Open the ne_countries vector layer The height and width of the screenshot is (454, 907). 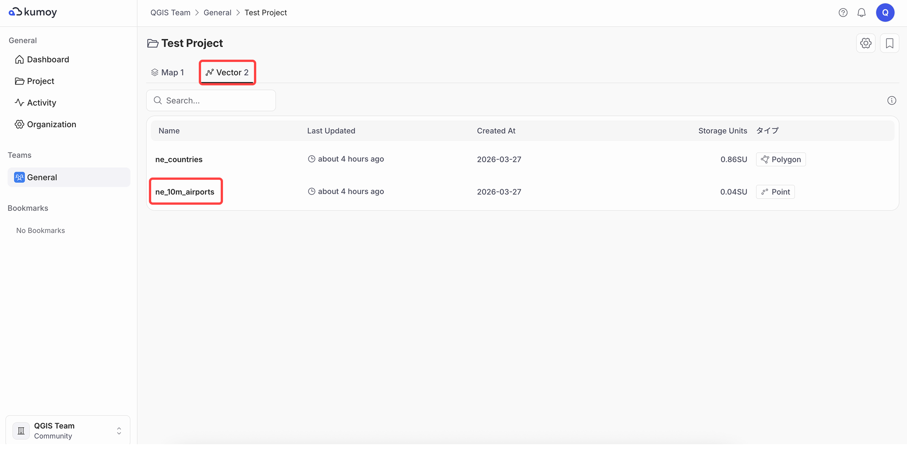click(179, 159)
